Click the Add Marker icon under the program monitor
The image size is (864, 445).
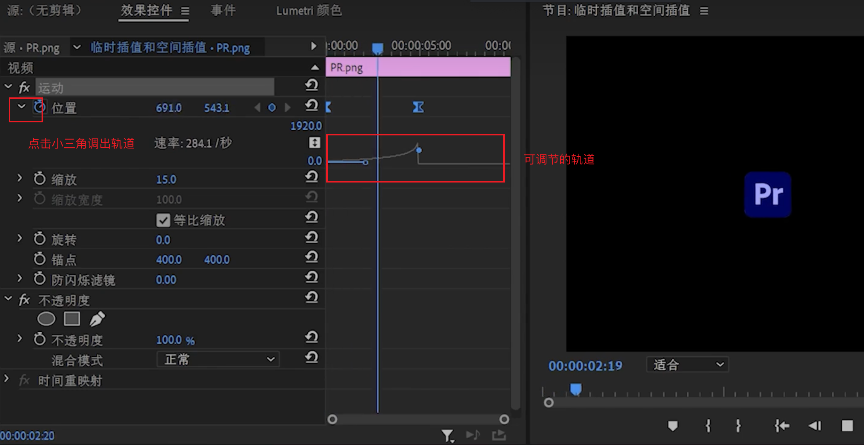[x=673, y=426]
